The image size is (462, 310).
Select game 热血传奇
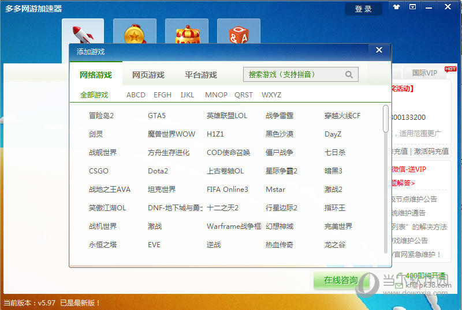point(280,245)
